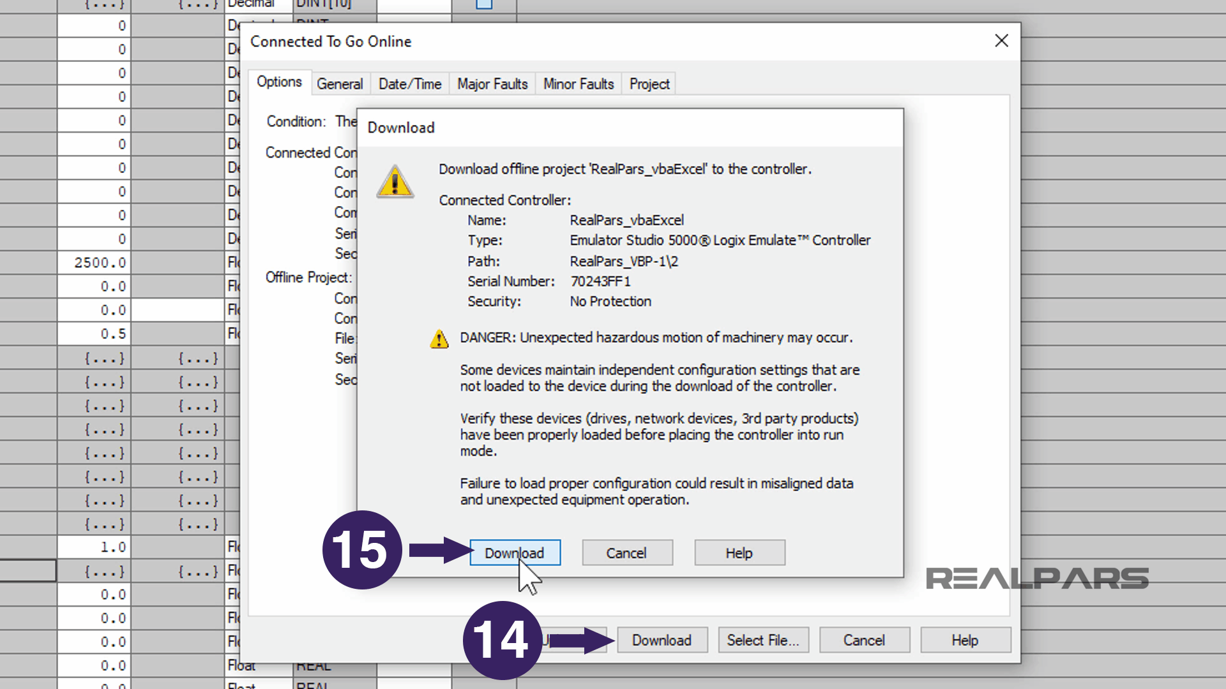Close the Connected To Go Online window

tap(1001, 41)
